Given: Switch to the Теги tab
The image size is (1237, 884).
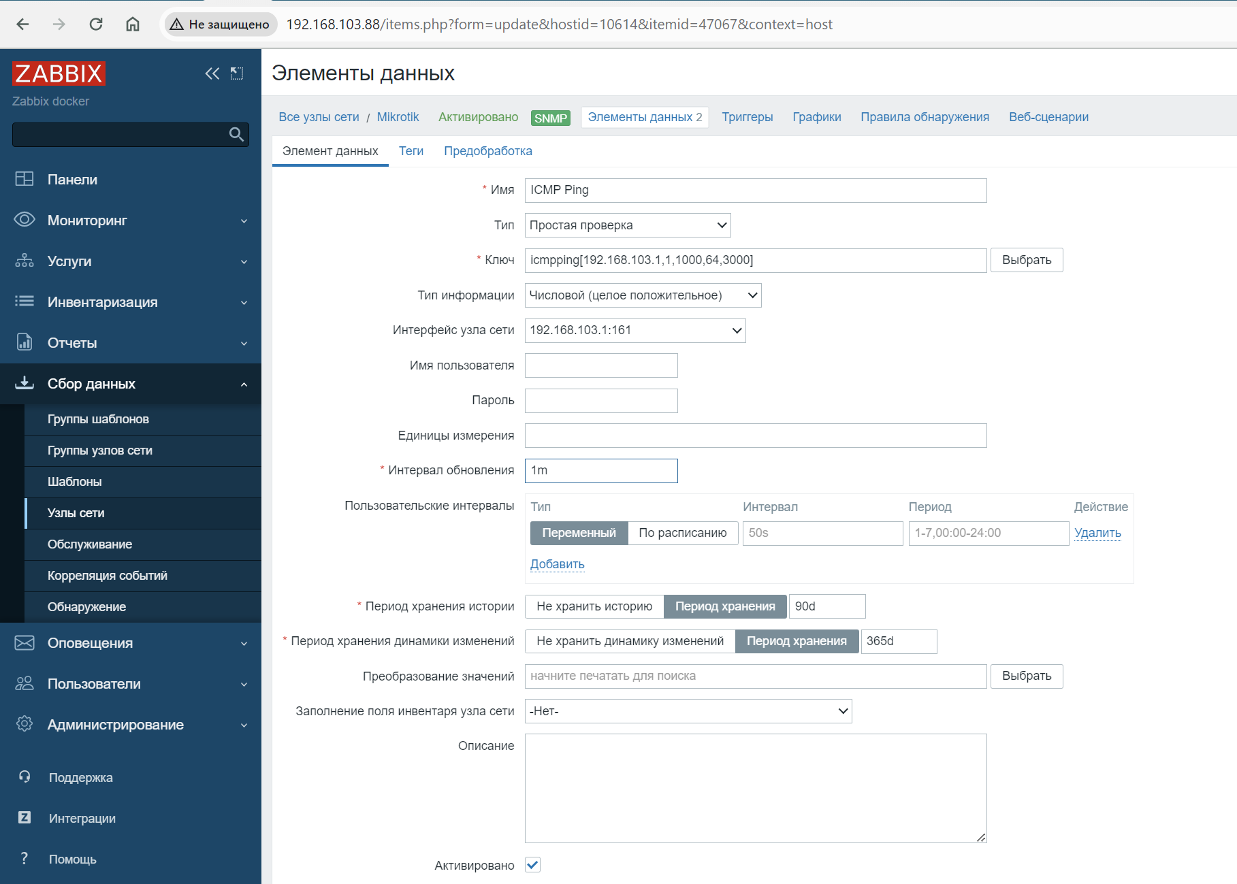Looking at the screenshot, I should (411, 151).
